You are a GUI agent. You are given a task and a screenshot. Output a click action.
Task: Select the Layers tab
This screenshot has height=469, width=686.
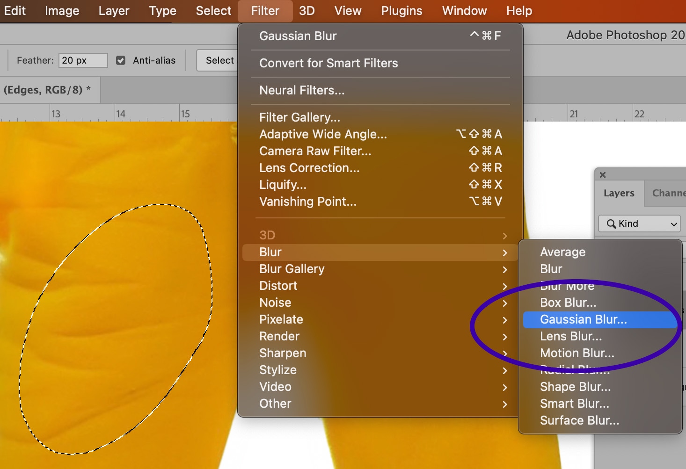tap(619, 193)
